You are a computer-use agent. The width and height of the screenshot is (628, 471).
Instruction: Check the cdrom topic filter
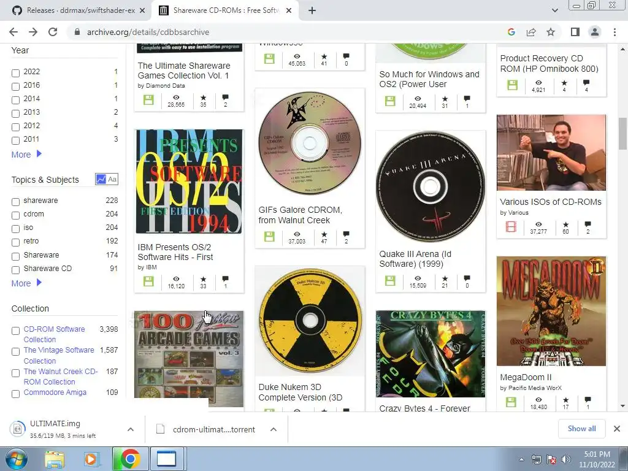15,215
